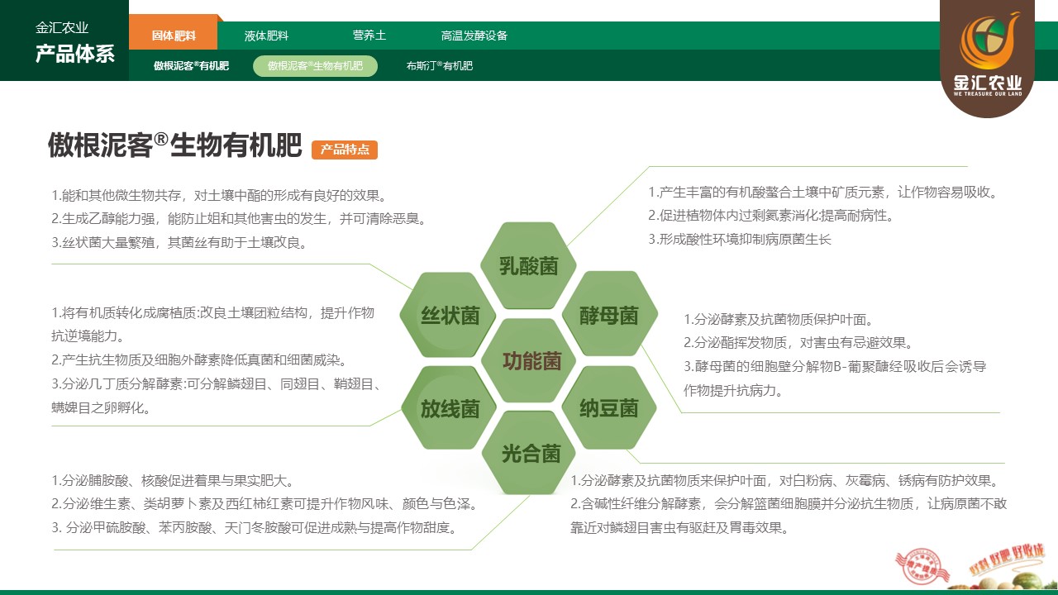Click line '3.形成酸性环境抑制病原菌生长'
Image resolution: width=1058 pixels, height=595 pixels.
tap(739, 239)
